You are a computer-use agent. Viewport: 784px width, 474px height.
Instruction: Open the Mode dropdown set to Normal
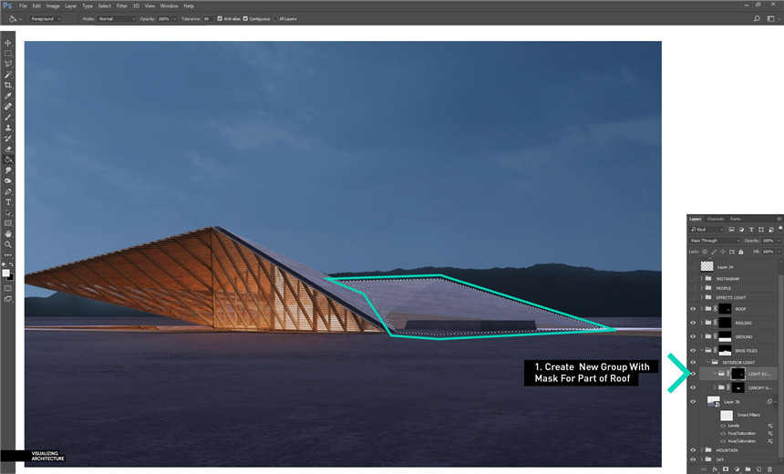click(x=116, y=18)
